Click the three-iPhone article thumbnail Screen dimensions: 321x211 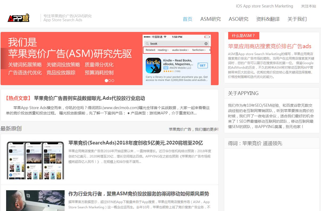[35, 160]
